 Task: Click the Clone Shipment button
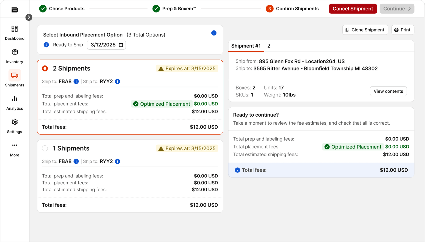[365, 30]
